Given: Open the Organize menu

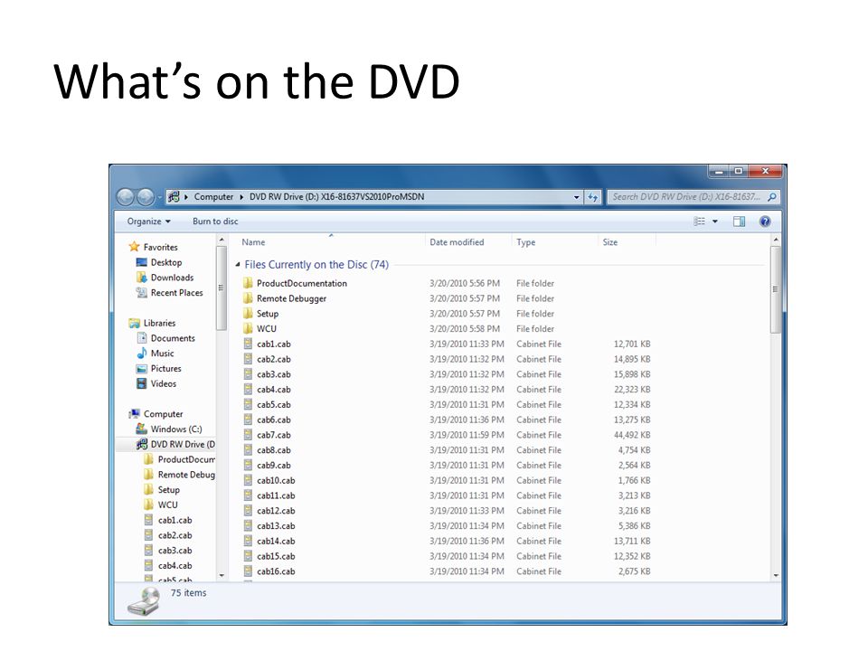Looking at the screenshot, I should pos(148,222).
